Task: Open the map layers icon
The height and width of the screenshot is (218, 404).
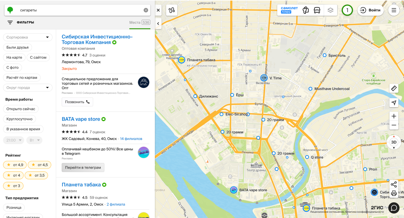Action: coord(330,10)
